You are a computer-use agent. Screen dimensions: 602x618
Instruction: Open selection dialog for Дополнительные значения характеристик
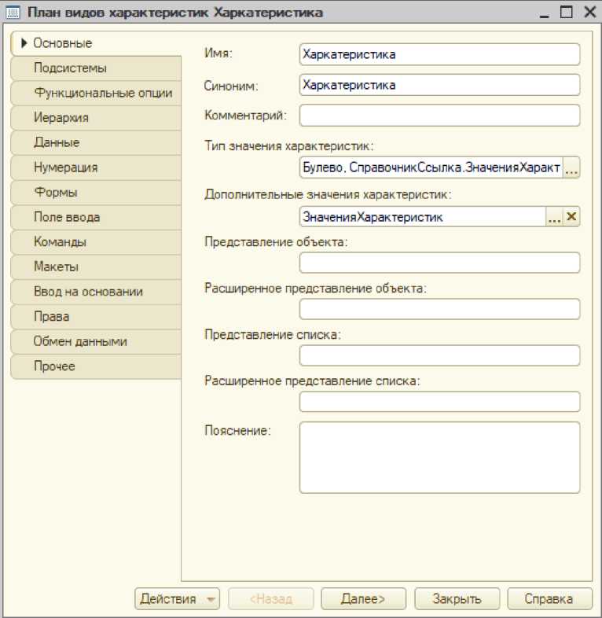(555, 218)
